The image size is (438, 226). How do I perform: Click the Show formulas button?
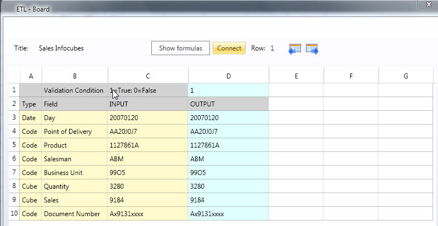click(x=180, y=48)
